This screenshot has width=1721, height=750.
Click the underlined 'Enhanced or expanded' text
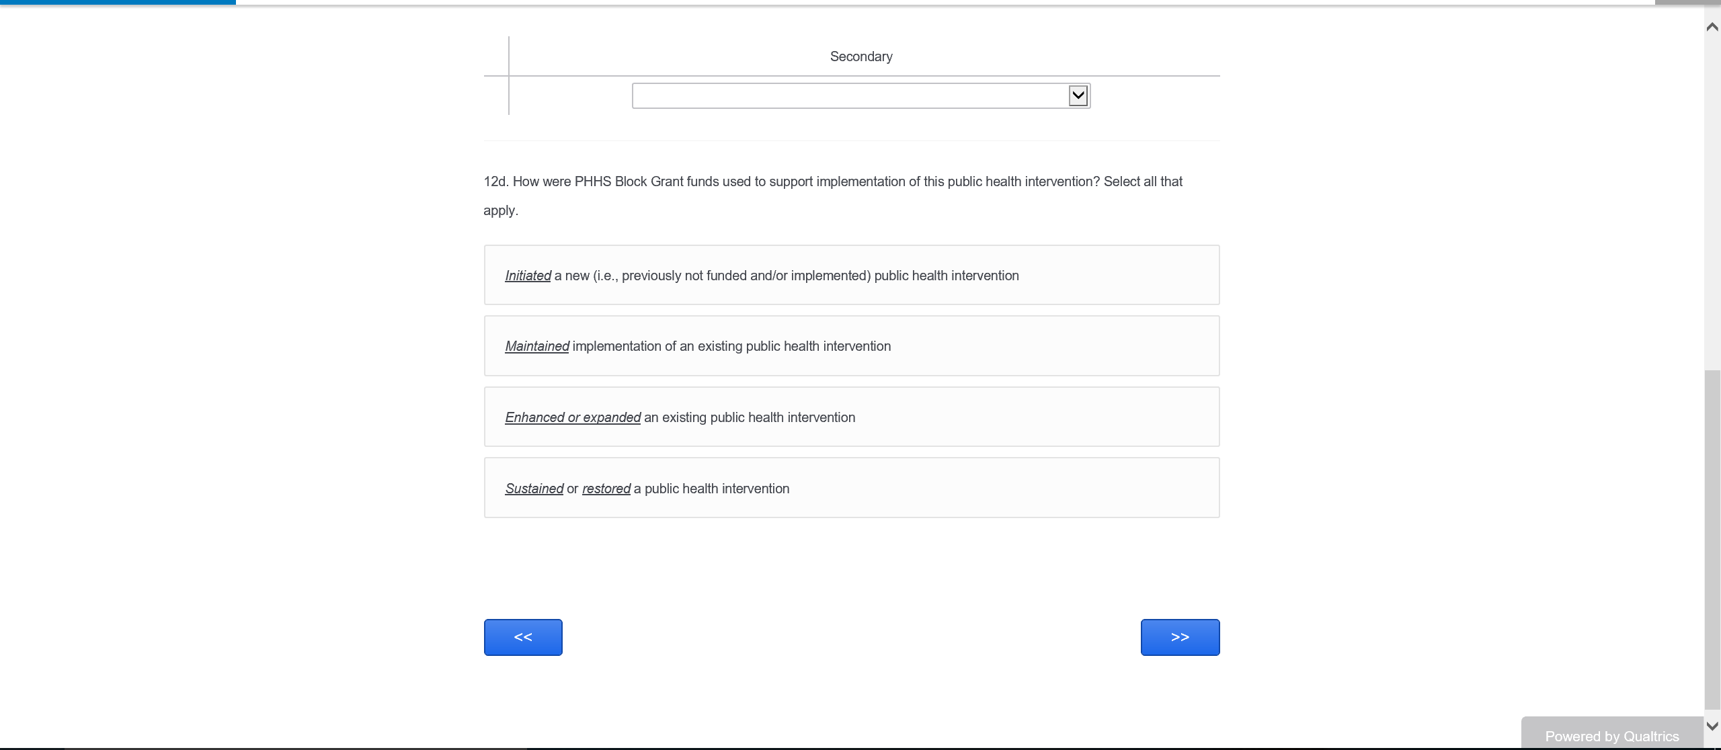573,417
